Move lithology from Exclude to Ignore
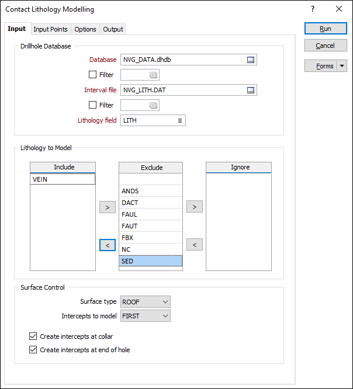The image size is (353, 389). point(195,207)
